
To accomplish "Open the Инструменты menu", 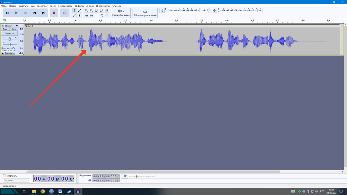I will [103, 6].
